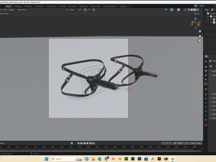
Task: Switch to the Modeling workspace tab
Action: (x=18, y=6)
